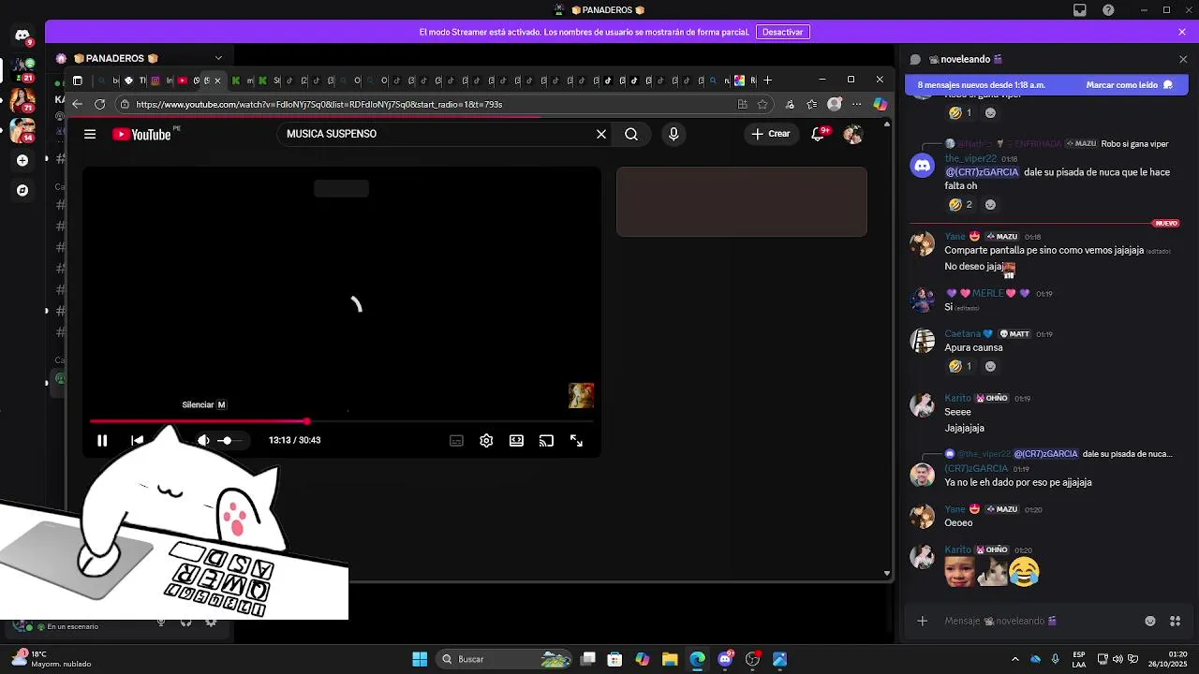The height and width of the screenshot is (674, 1199).
Task: Adjust the player volume slider
Action: (x=230, y=440)
